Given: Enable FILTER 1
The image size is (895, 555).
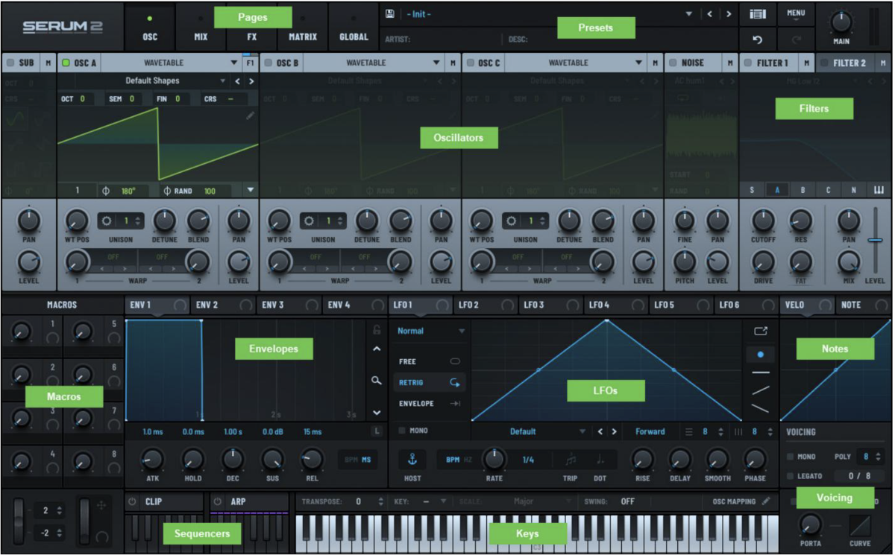Looking at the screenshot, I should [748, 63].
